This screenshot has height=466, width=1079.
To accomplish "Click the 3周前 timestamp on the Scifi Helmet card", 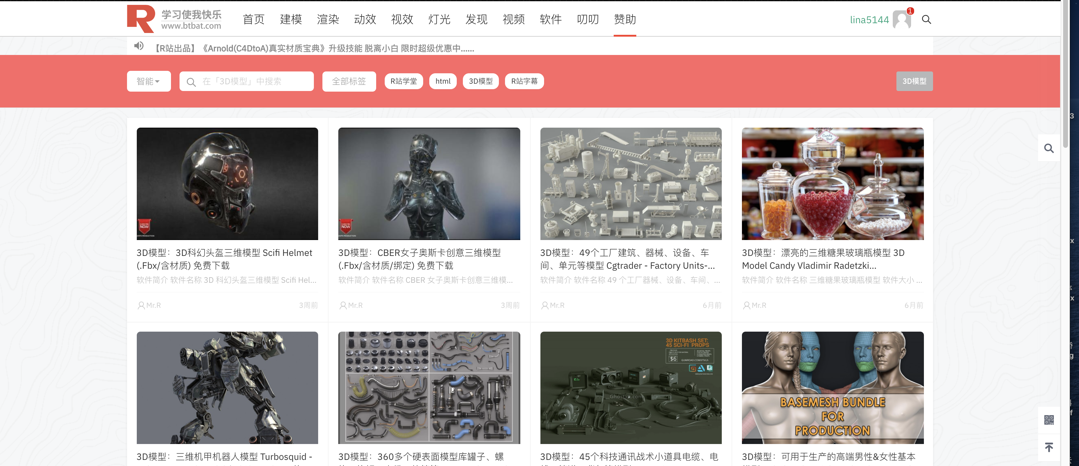I will (x=308, y=305).
